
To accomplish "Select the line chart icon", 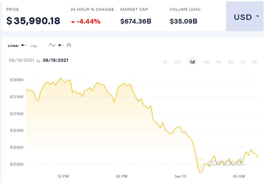I will pos(52,45).
